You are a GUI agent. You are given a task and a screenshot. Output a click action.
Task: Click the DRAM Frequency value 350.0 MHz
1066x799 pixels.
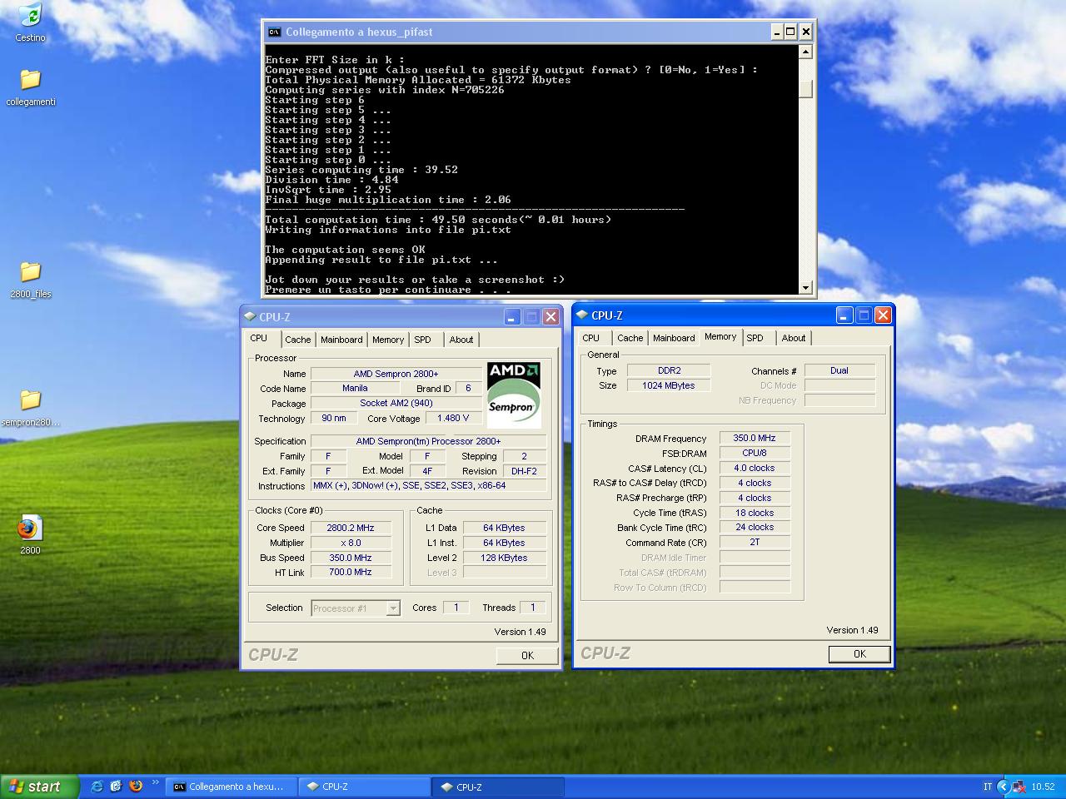click(754, 438)
